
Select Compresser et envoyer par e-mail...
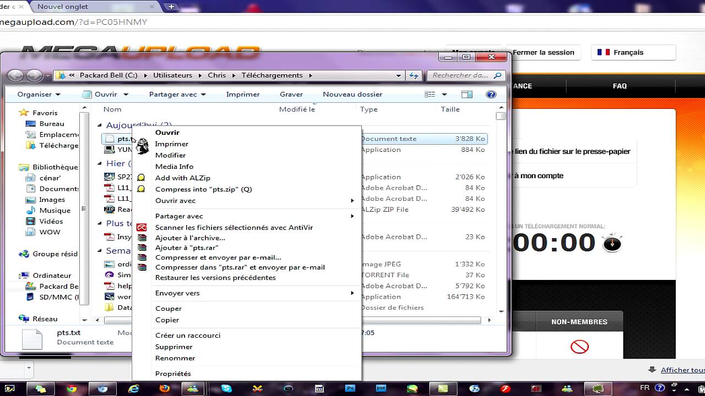pyautogui.click(x=218, y=257)
